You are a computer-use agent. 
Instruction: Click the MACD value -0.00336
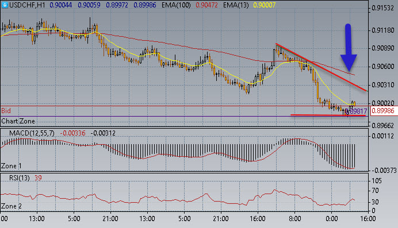coord(72,133)
